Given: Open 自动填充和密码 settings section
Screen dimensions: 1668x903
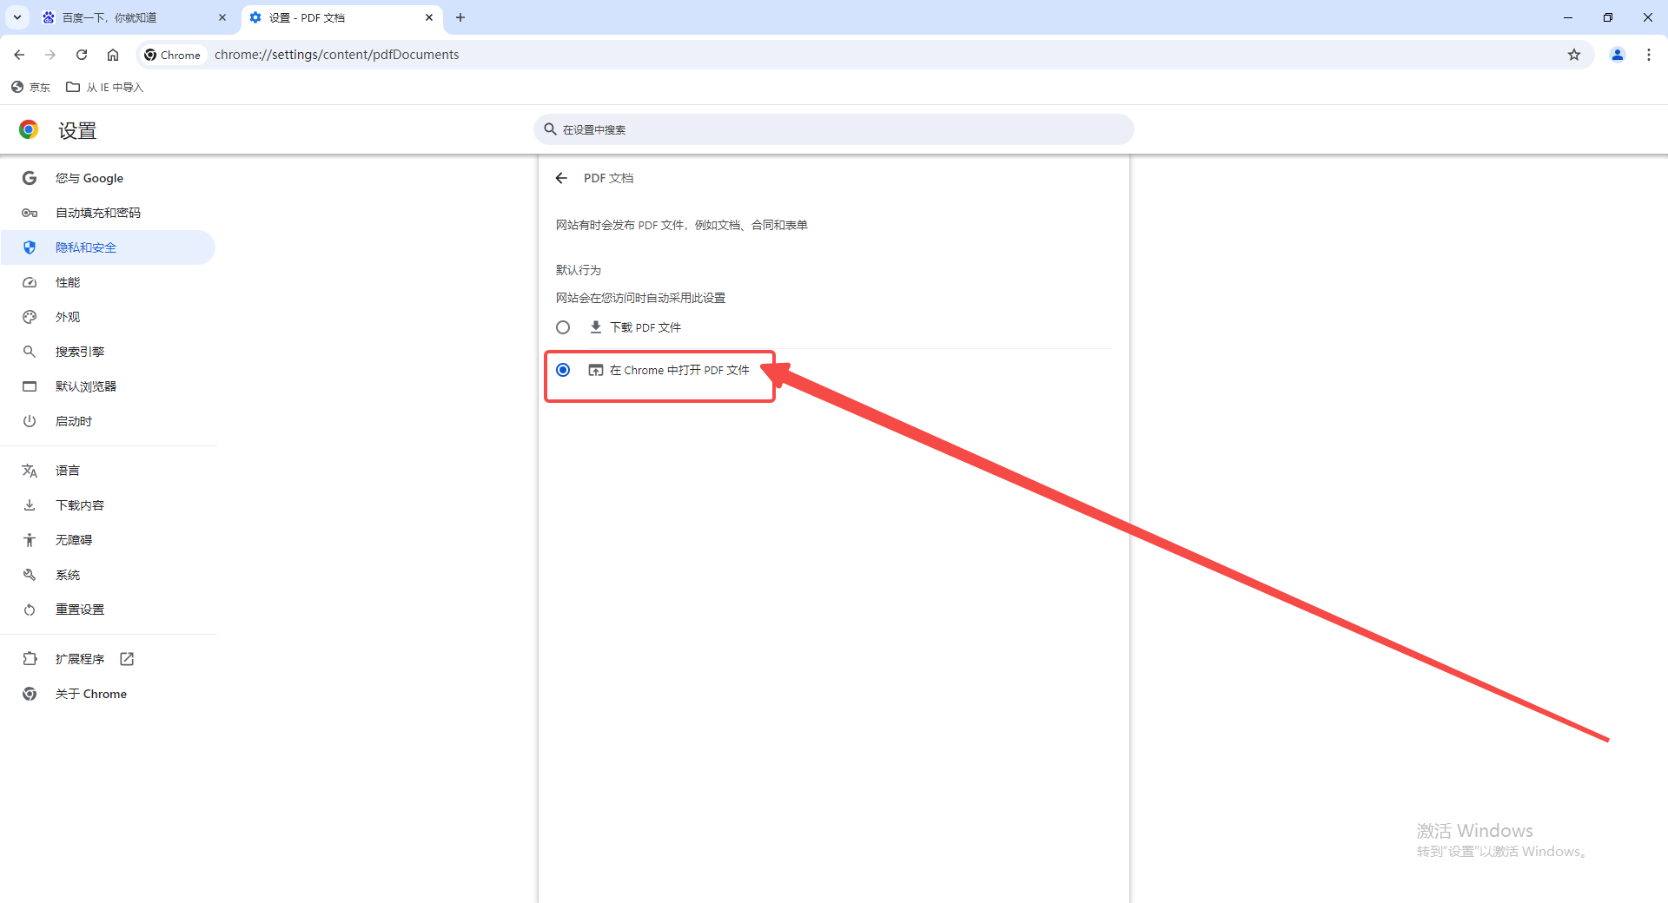Looking at the screenshot, I should pyautogui.click(x=109, y=213).
